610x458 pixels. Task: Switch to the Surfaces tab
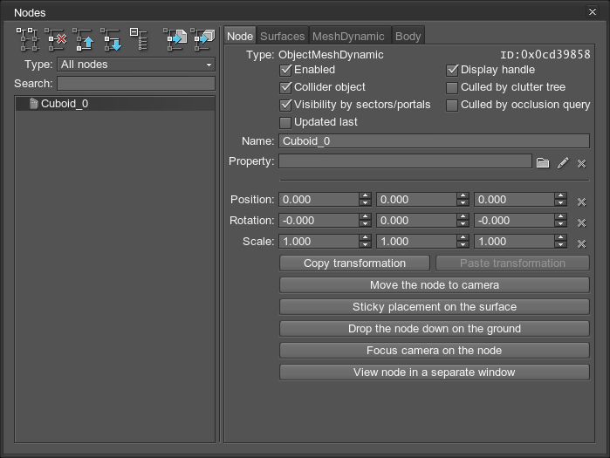click(283, 36)
